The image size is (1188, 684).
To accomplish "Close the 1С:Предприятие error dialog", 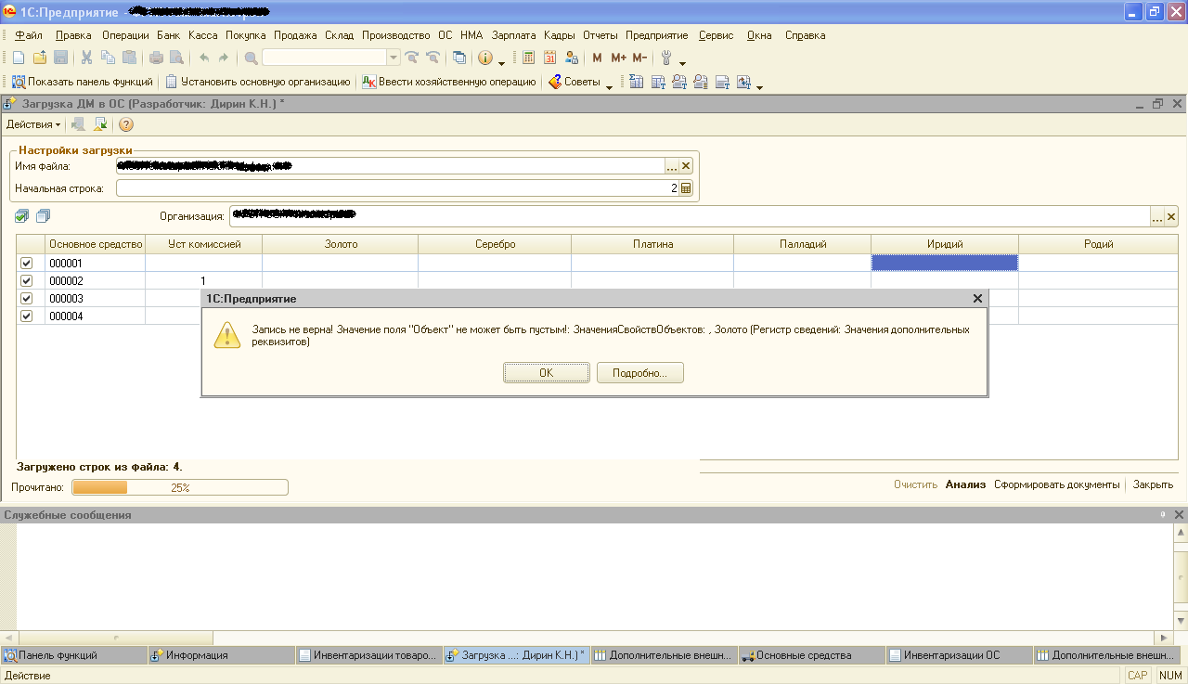I will [976, 299].
